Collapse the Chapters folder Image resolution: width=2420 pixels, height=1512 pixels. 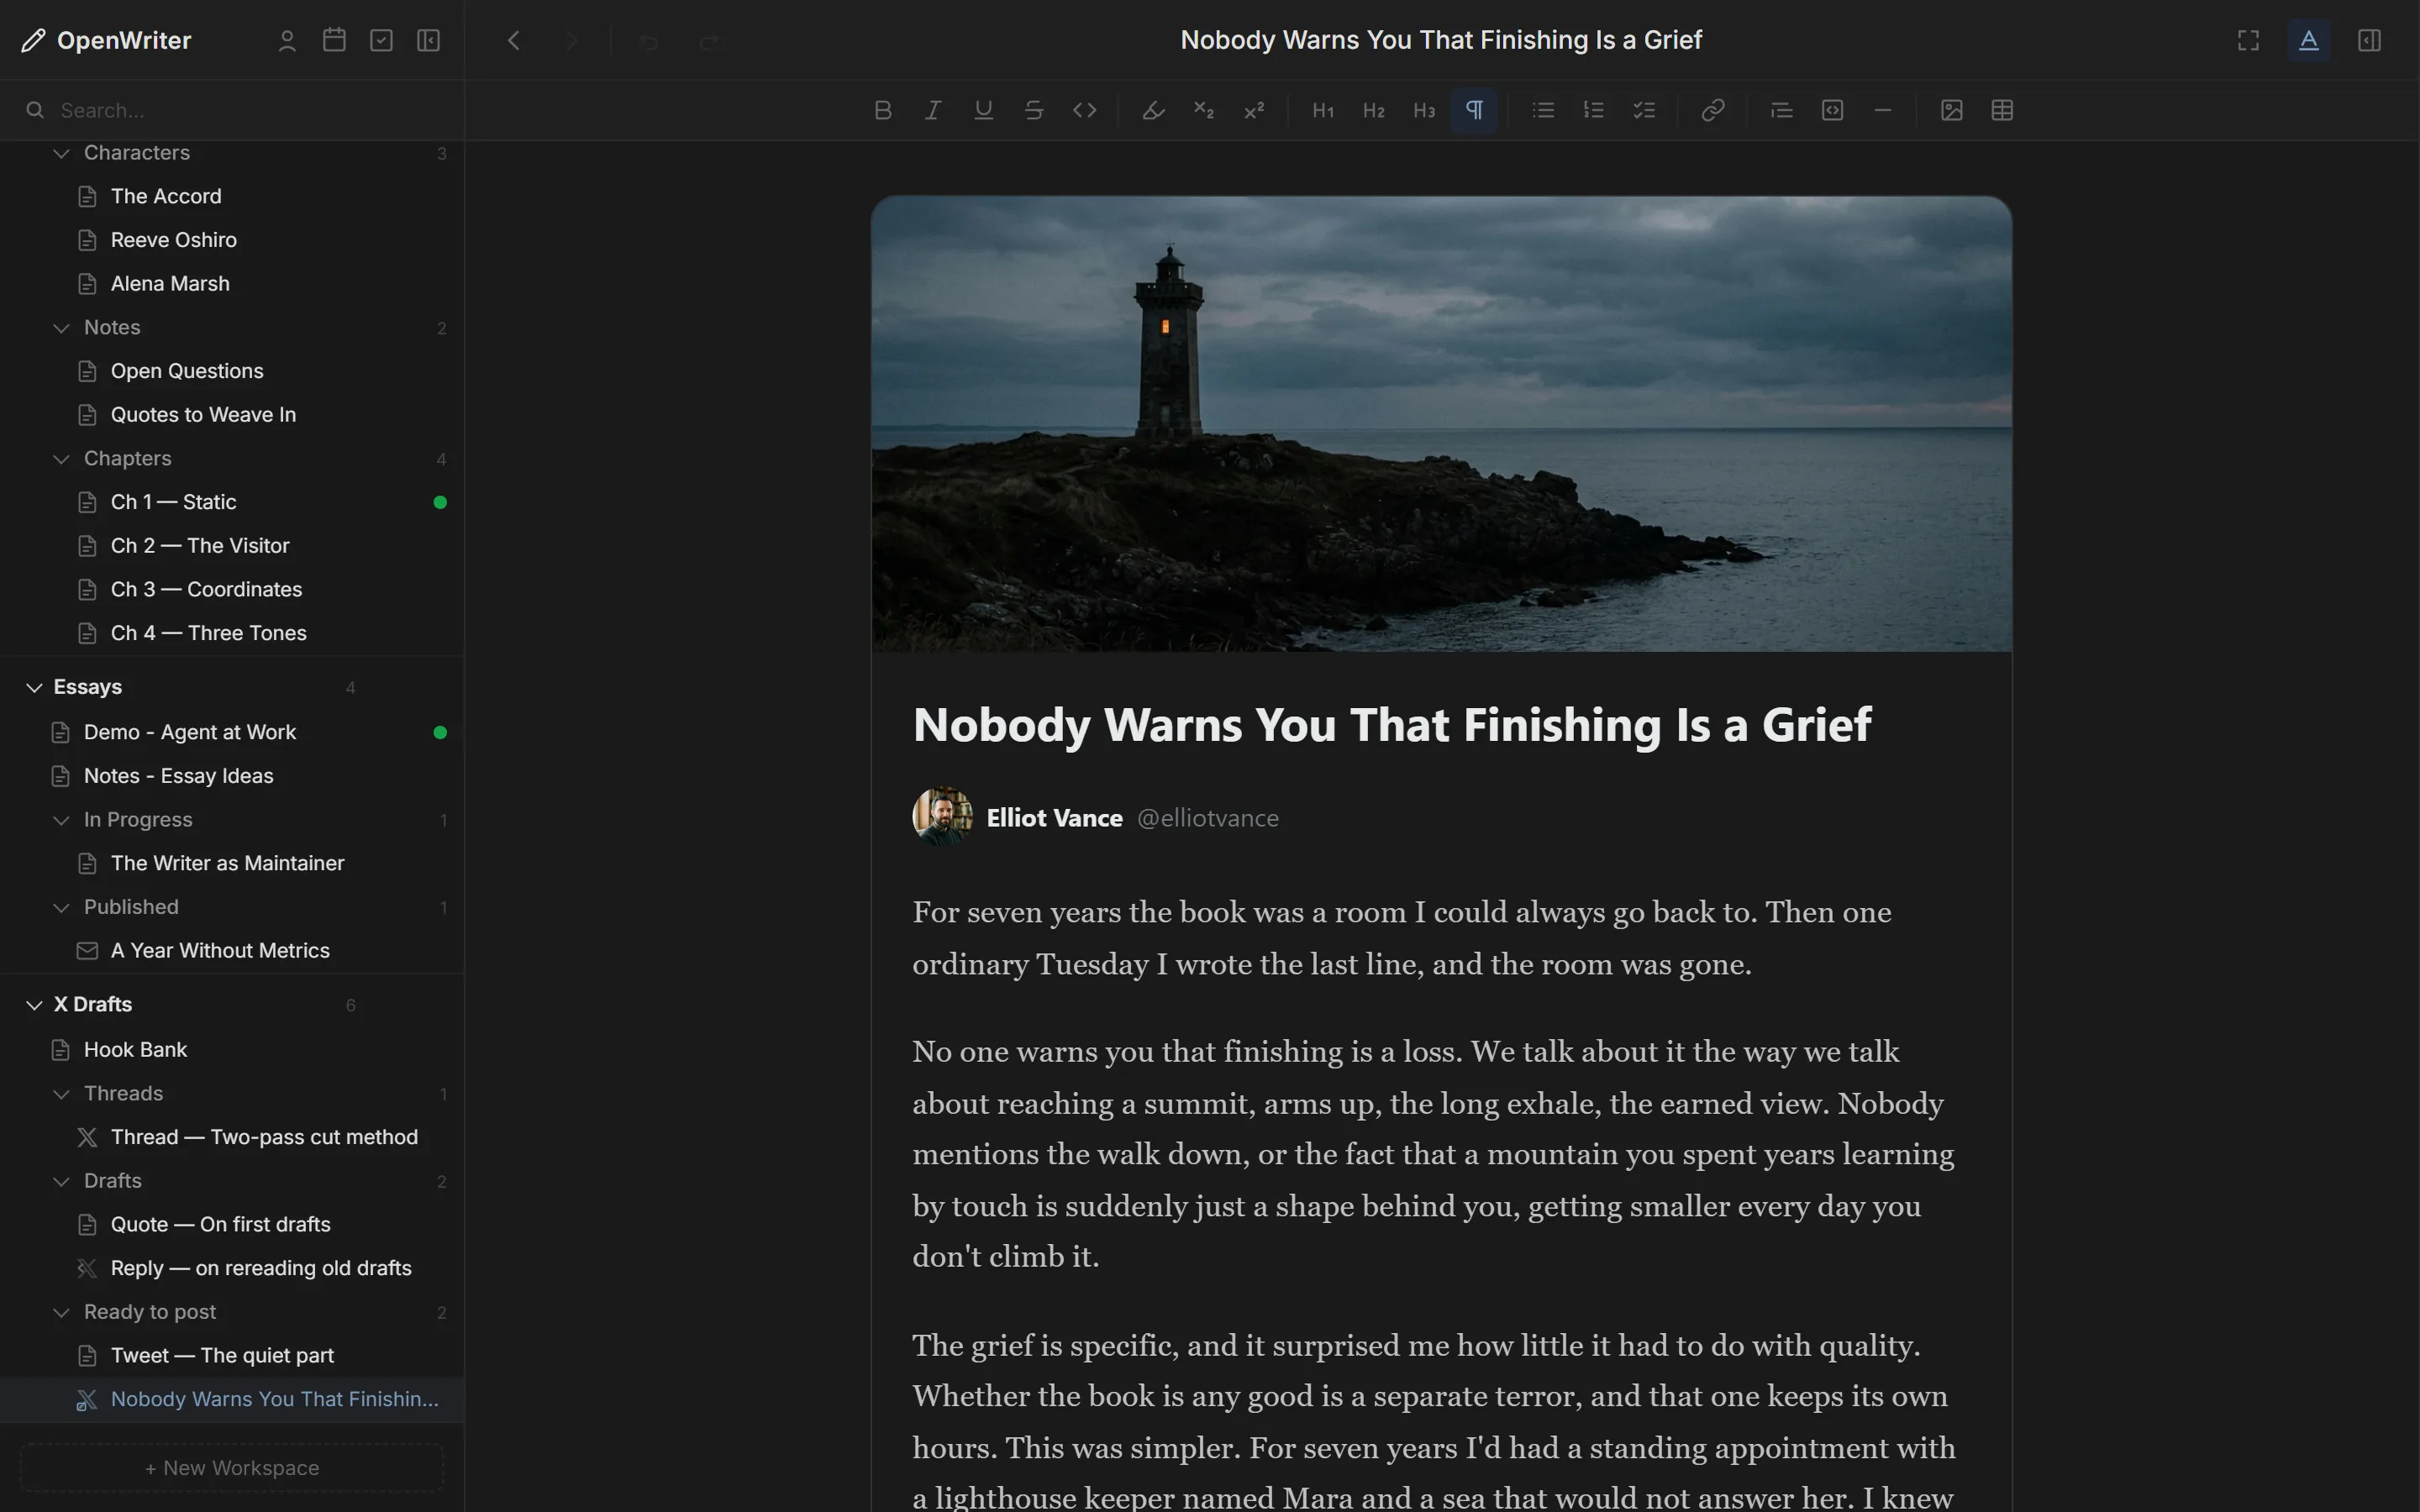point(61,459)
